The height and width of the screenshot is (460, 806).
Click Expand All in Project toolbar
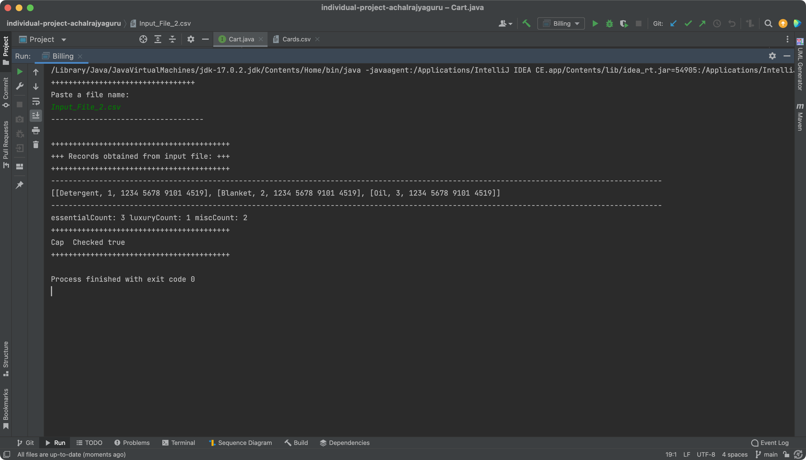158,39
